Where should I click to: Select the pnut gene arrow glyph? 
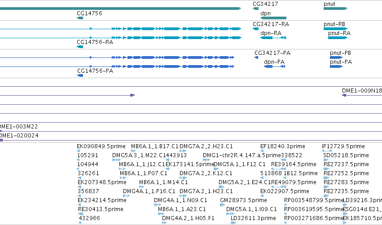point(335,9)
